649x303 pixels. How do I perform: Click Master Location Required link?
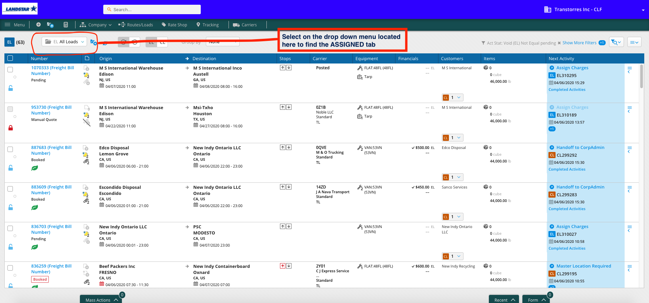(x=584, y=266)
